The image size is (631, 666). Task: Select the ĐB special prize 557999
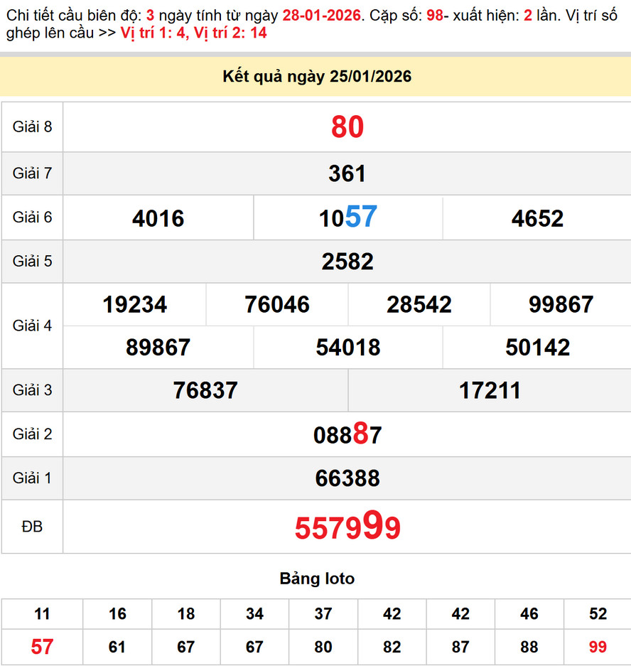pos(347,527)
